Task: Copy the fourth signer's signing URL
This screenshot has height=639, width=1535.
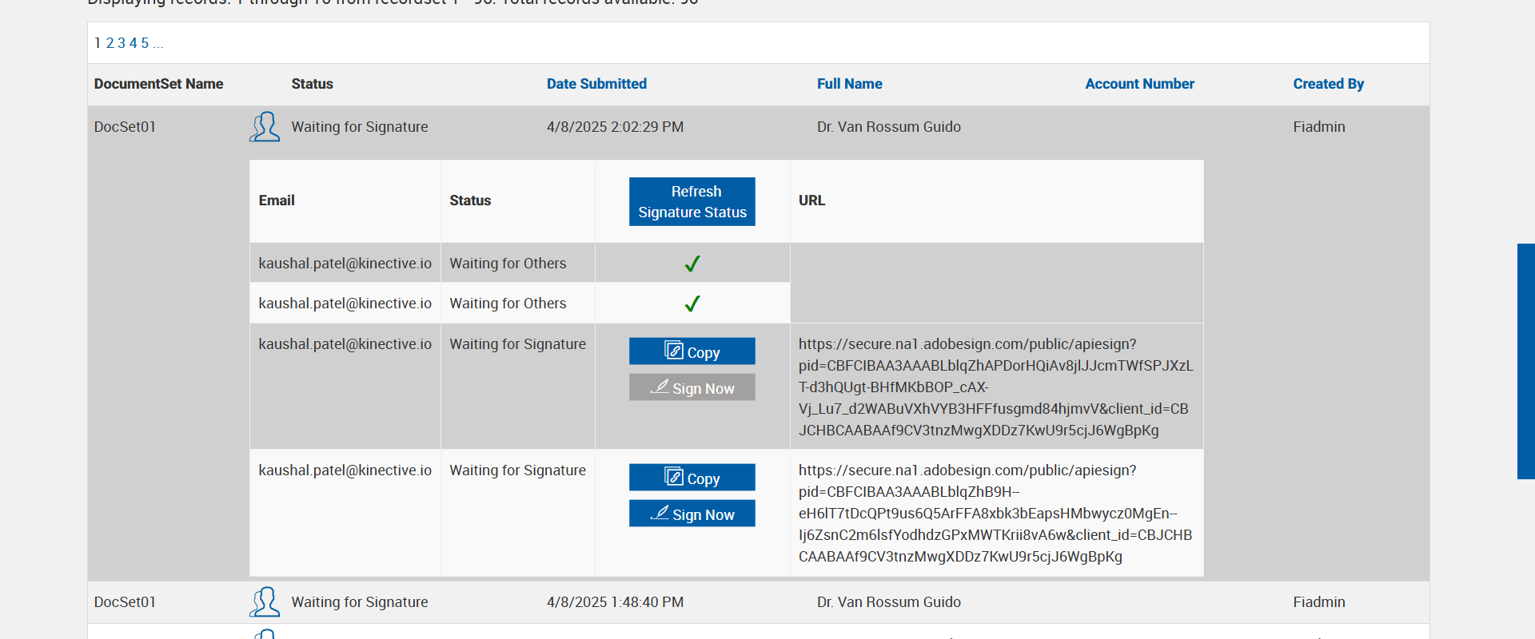Action: point(692,478)
